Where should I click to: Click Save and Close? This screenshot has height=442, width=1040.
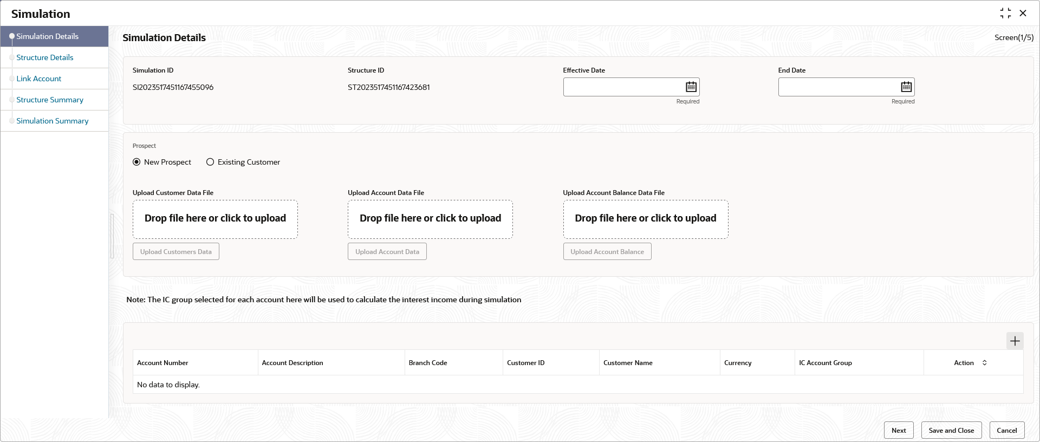[951, 430]
